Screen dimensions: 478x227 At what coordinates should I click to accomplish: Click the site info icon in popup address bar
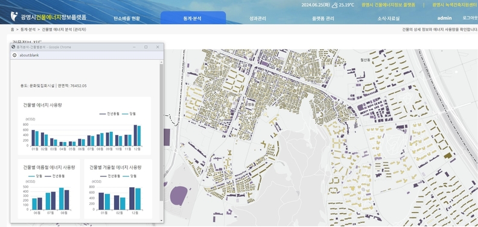click(14, 55)
